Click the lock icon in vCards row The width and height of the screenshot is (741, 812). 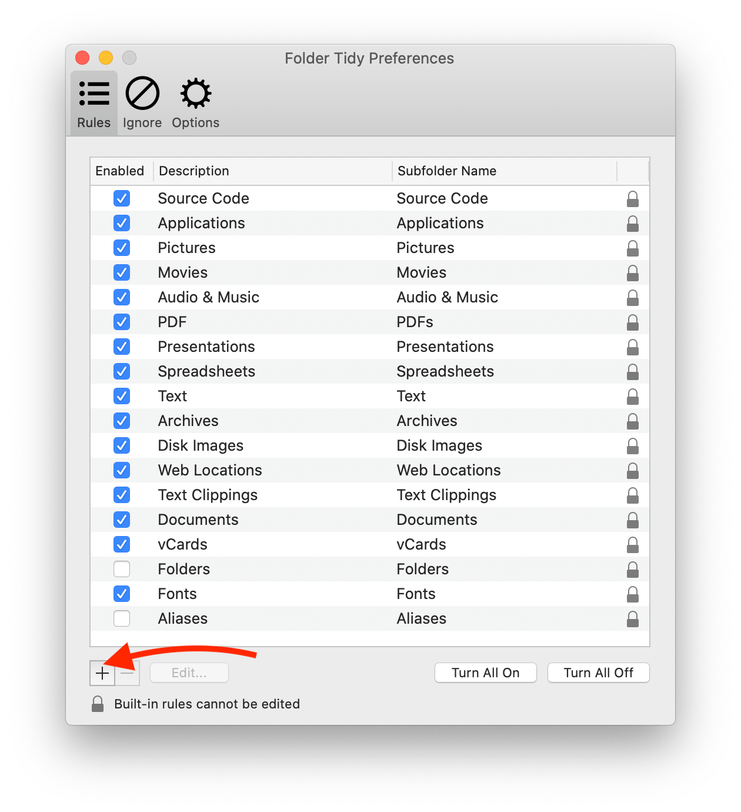[x=633, y=545]
